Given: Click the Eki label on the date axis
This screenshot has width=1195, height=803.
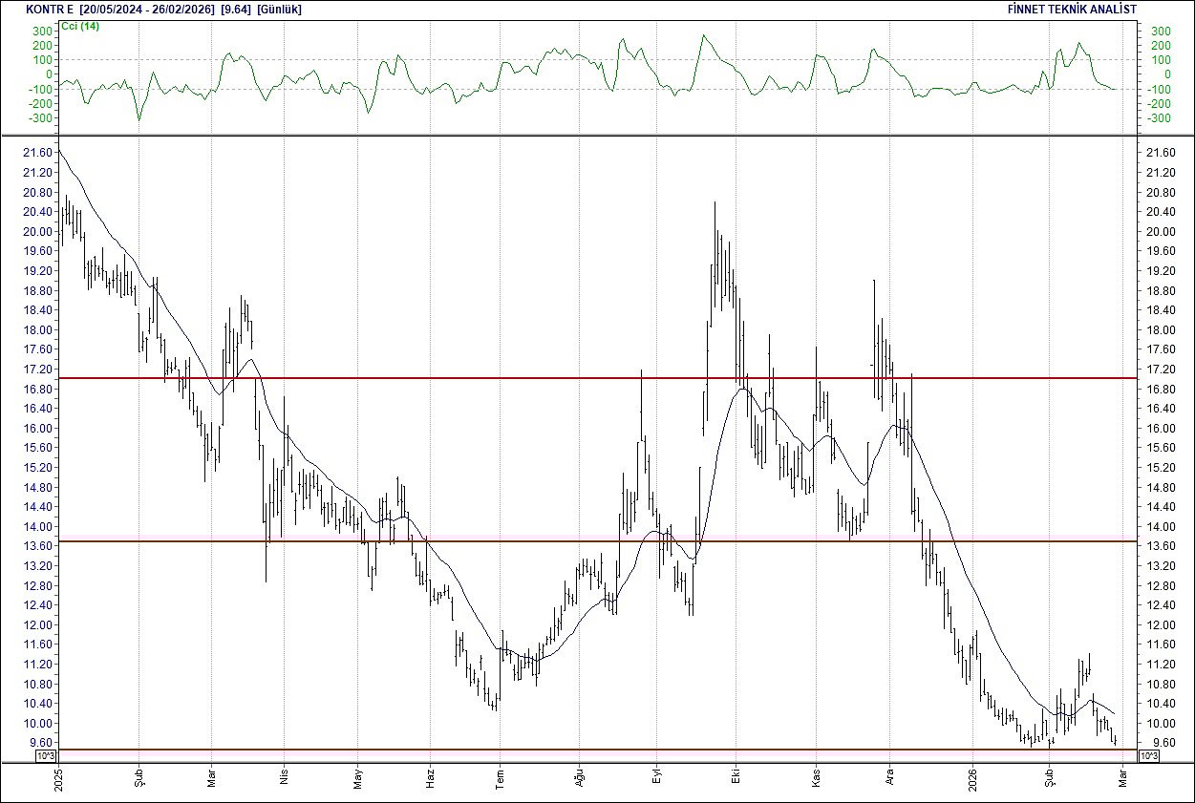Looking at the screenshot, I should [x=736, y=775].
